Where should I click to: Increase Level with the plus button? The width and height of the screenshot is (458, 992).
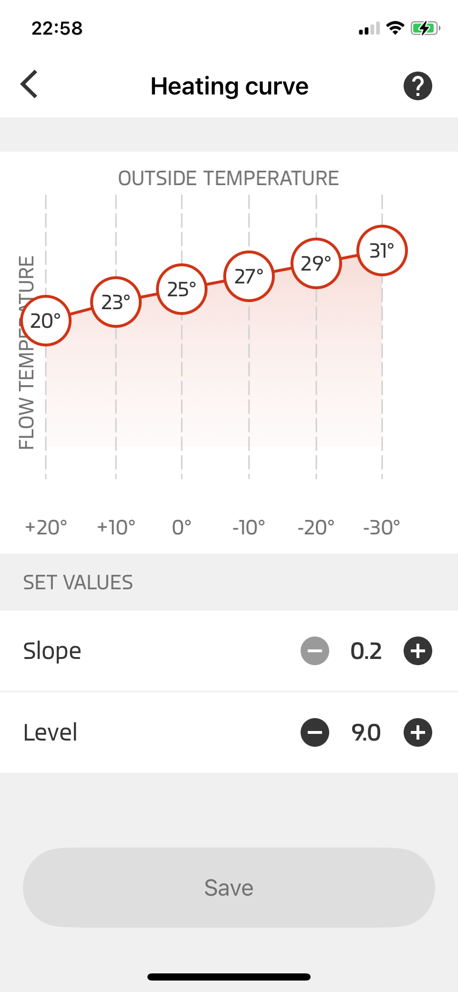point(417,732)
